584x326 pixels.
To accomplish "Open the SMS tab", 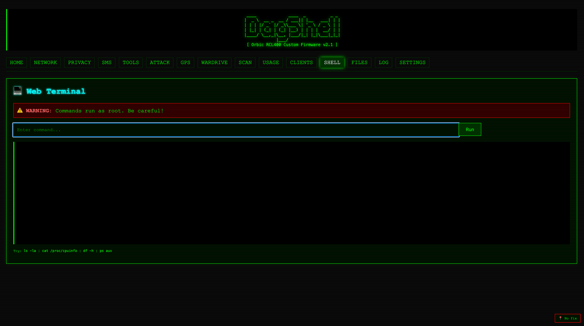I will tap(107, 63).
